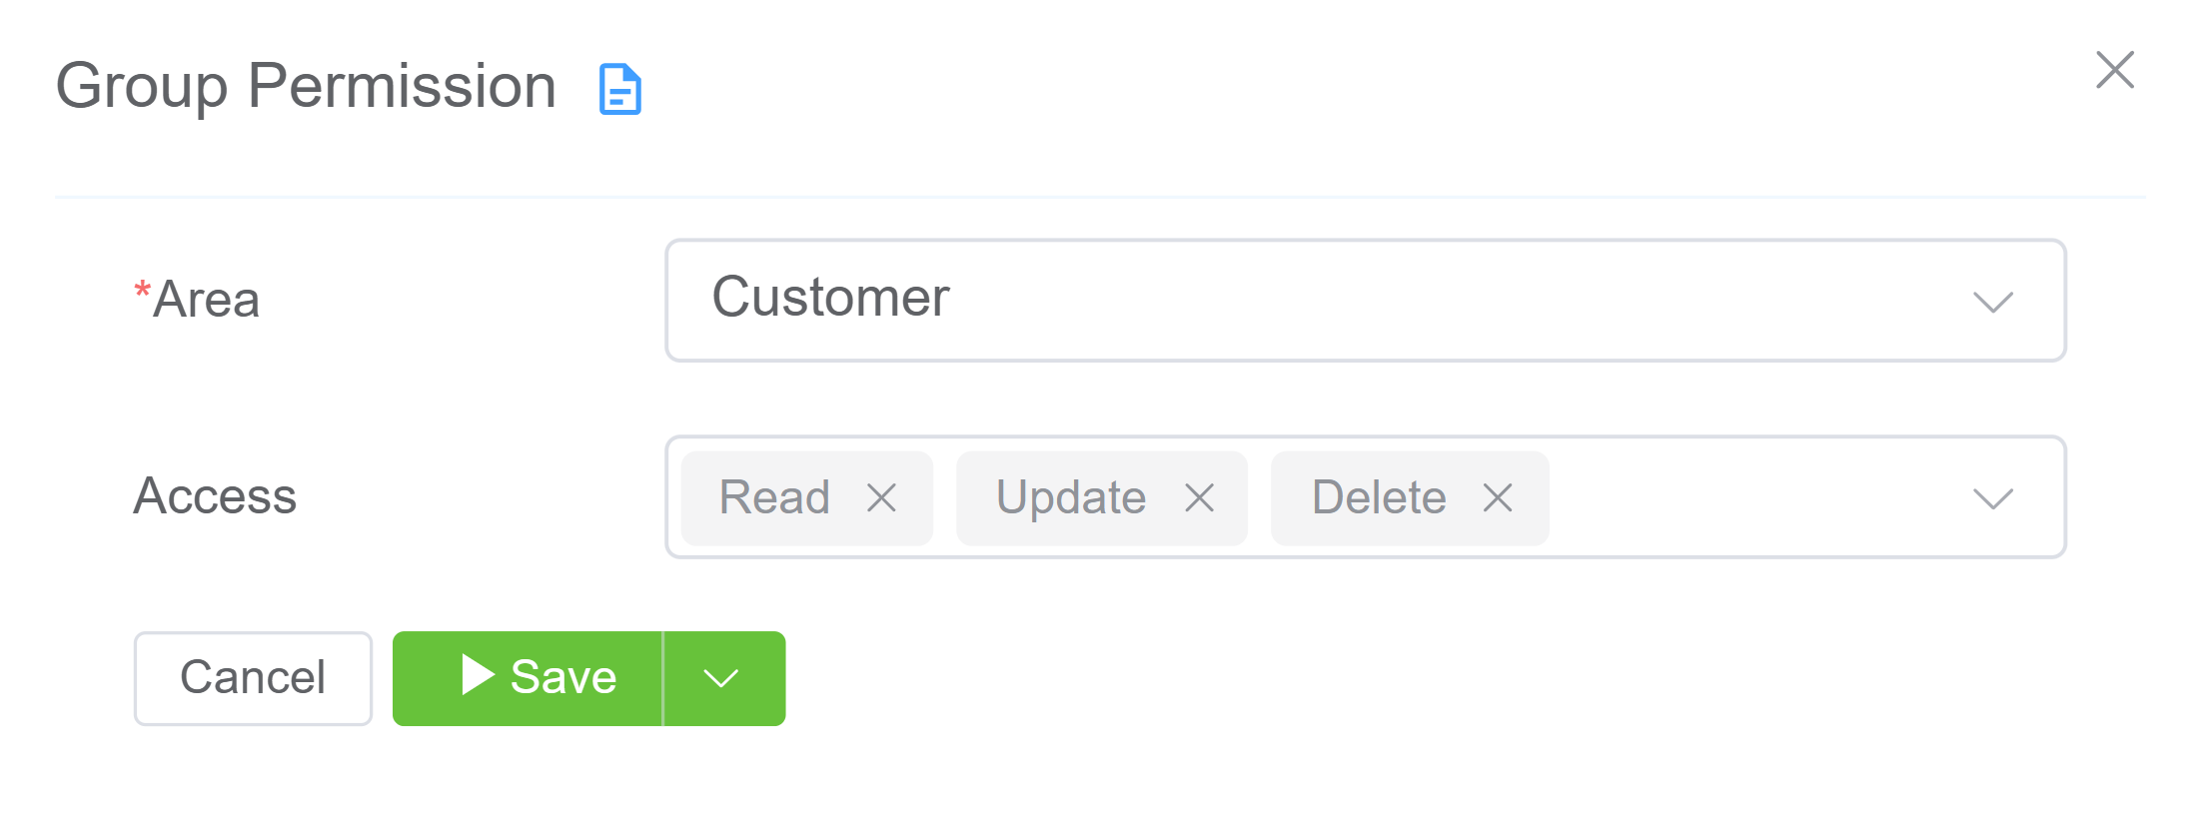The image size is (2201, 816).
Task: Click the Access field label
Action: 215,496
